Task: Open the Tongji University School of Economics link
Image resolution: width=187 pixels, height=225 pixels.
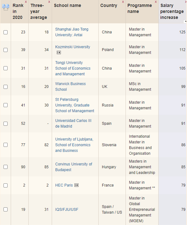Action: (73, 68)
